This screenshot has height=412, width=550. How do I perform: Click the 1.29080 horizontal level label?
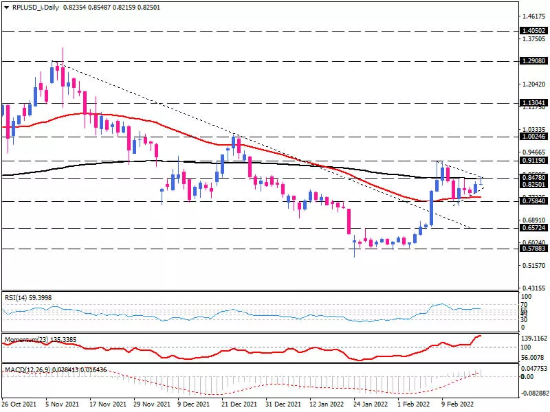pos(534,61)
